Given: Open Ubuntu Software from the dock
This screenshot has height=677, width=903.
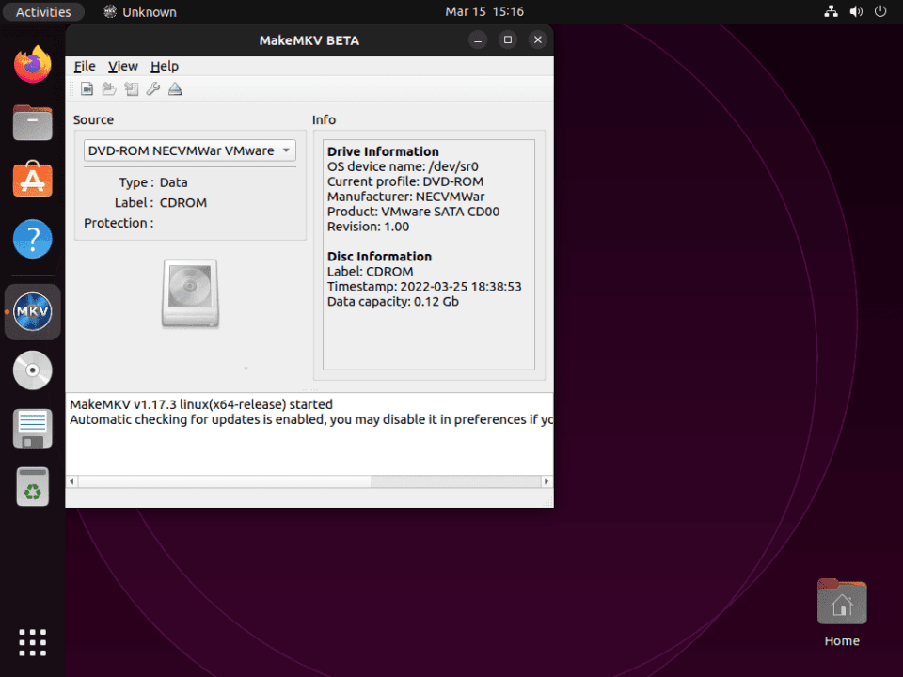Looking at the screenshot, I should [x=32, y=180].
